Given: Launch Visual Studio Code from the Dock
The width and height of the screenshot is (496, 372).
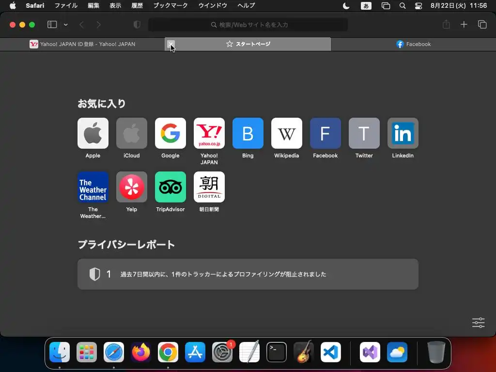Looking at the screenshot, I should tap(330, 352).
